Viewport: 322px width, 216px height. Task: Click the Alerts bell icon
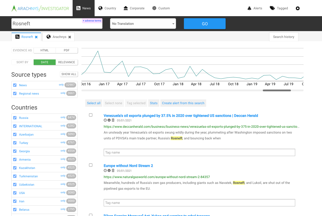coord(249,8)
